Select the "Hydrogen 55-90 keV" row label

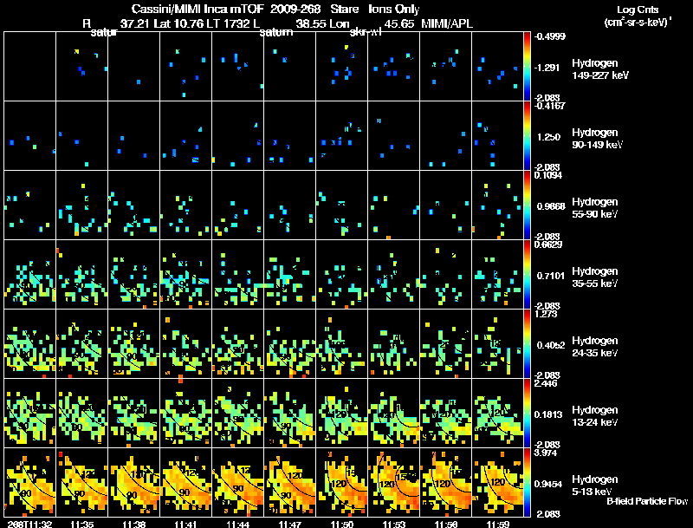[x=595, y=208]
